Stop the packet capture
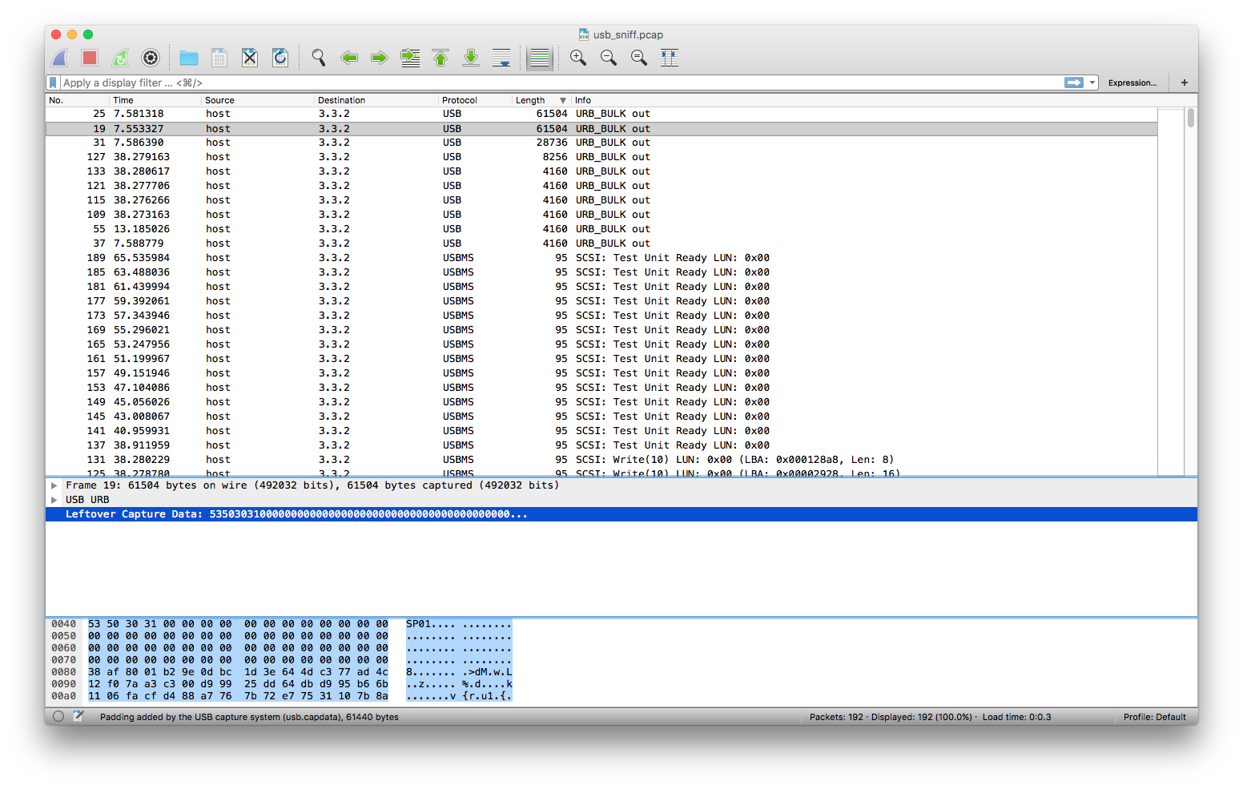The image size is (1243, 789). point(90,58)
